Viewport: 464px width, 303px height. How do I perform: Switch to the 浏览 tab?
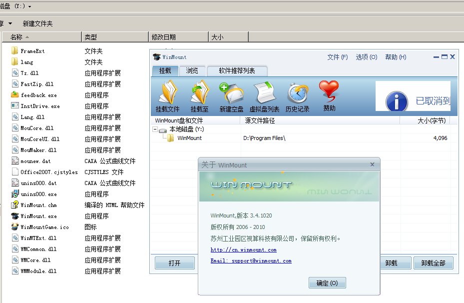[192, 70]
